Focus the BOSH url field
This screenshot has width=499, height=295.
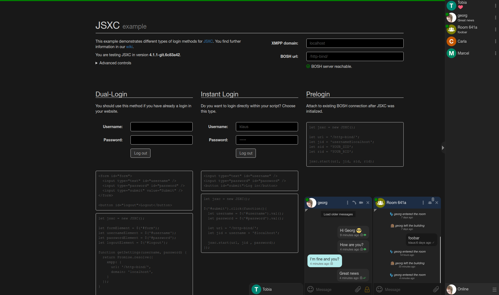coord(355,56)
